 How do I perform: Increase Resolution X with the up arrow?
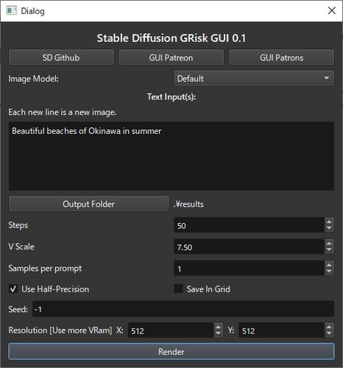218,327
